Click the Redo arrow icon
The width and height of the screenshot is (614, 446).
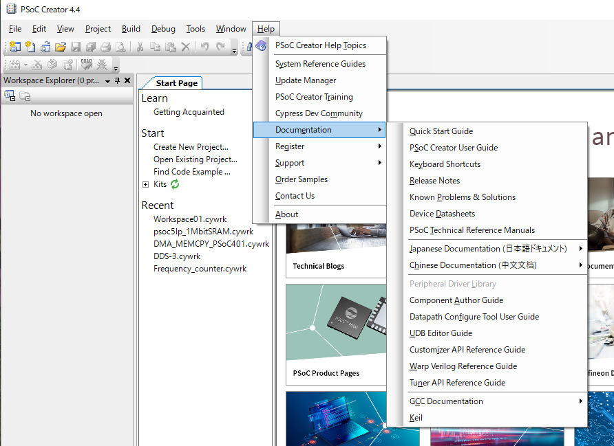click(220, 47)
